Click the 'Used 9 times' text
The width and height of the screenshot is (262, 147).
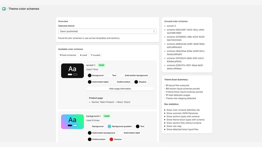93,120
